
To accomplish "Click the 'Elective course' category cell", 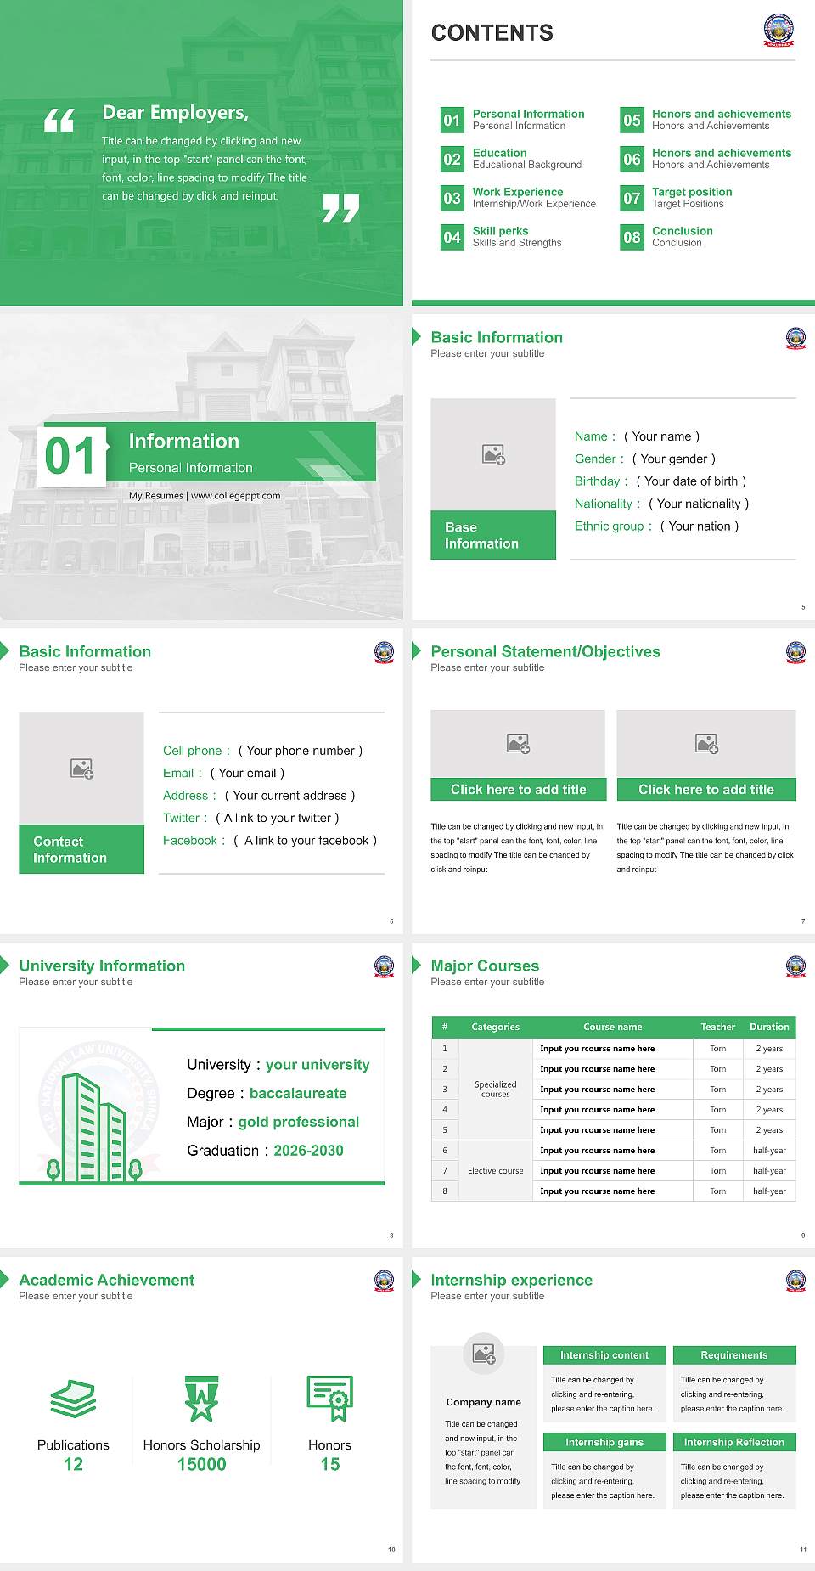I will 496,1171.
